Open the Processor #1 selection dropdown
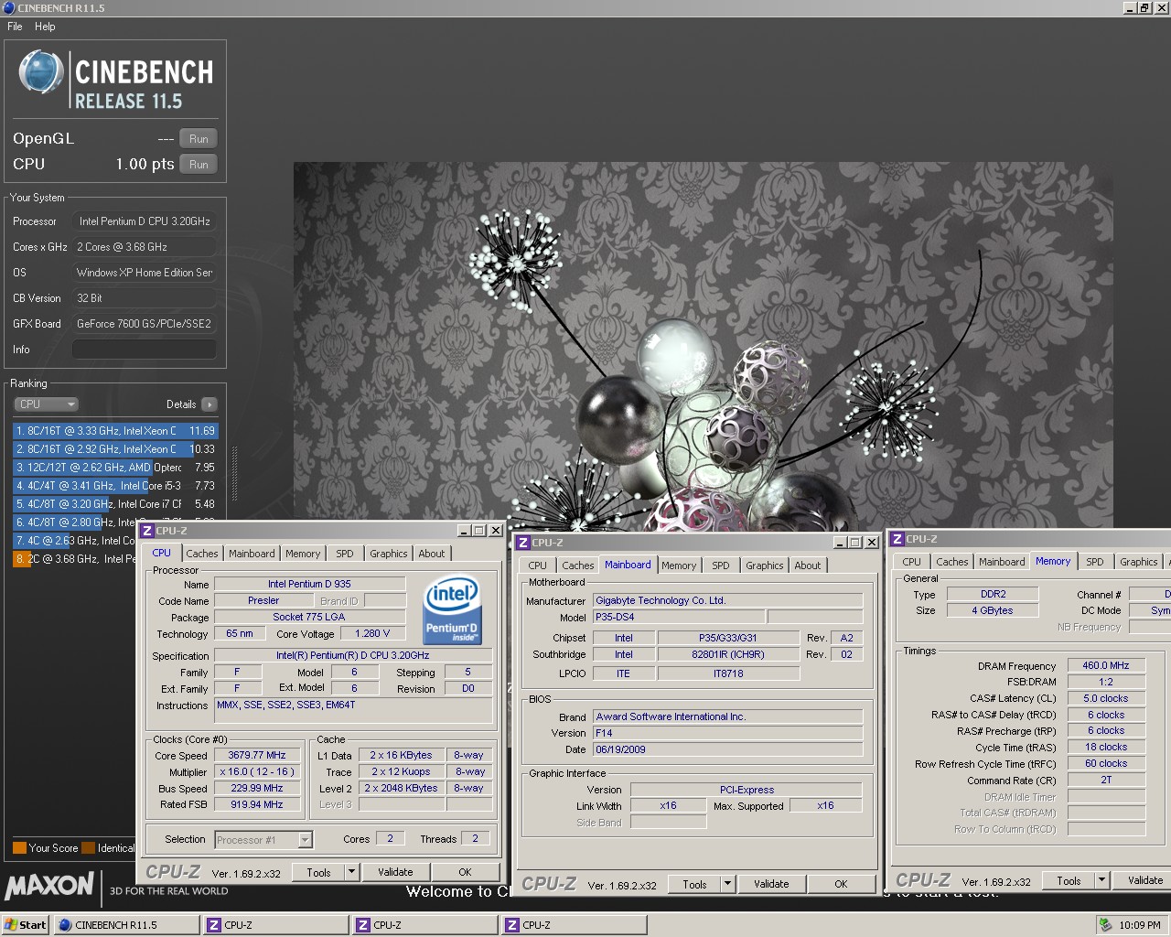The height and width of the screenshot is (937, 1171). 263,839
